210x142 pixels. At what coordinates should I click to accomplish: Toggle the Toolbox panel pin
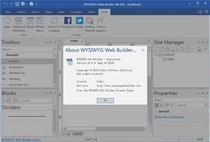tap(50, 42)
